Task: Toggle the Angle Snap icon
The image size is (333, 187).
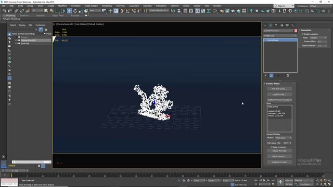Action: pos(128,11)
